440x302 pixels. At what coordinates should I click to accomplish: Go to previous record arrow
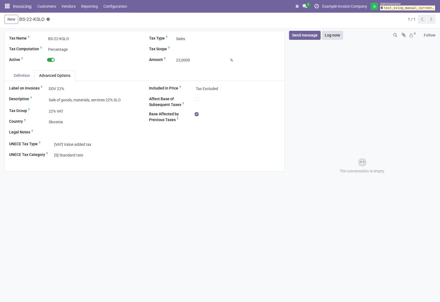coord(422,19)
